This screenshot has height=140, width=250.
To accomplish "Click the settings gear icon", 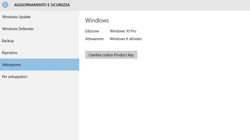I will pos(5,5).
